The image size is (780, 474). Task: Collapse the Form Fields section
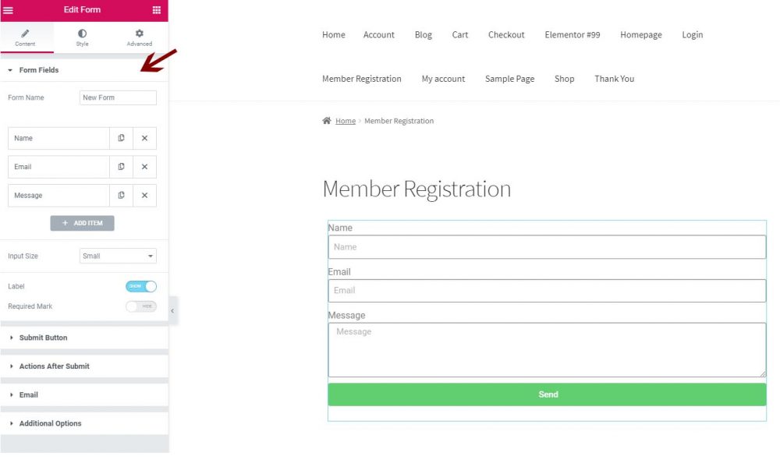pyautogui.click(x=38, y=70)
